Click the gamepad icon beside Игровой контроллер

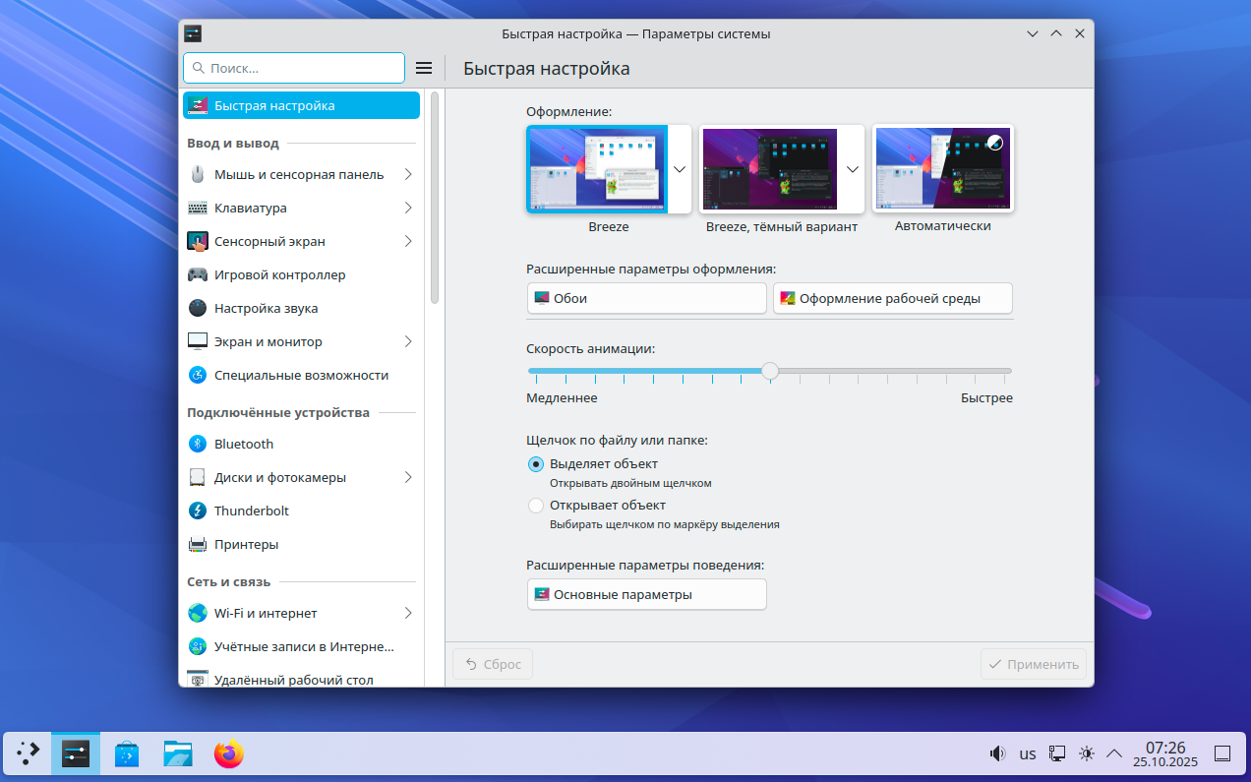click(198, 274)
